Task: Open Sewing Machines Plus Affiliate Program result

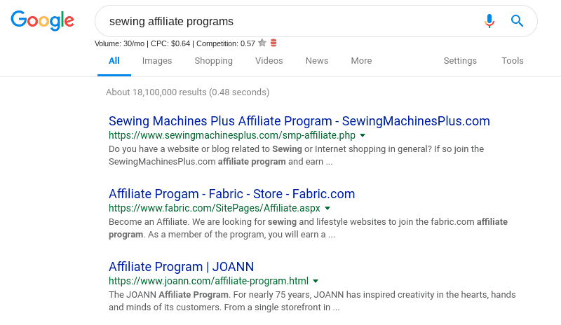Action: coord(299,121)
